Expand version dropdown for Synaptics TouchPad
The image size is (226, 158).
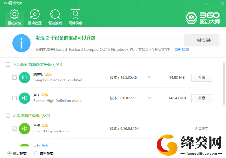pyautogui.click(x=150, y=77)
